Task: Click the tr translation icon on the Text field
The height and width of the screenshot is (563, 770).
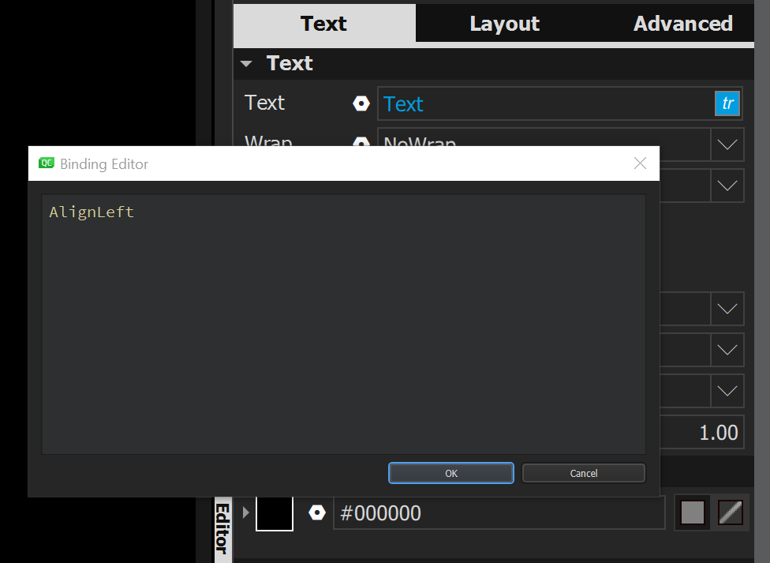Action: (x=727, y=103)
